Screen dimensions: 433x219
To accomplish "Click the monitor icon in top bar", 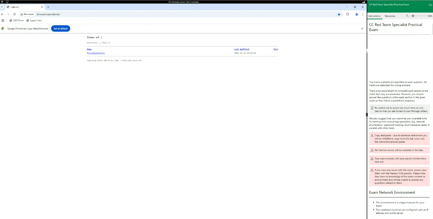I will pyautogui.click(x=7, y=2).
